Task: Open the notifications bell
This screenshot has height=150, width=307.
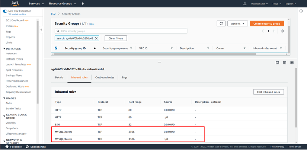Action: click(245, 4)
